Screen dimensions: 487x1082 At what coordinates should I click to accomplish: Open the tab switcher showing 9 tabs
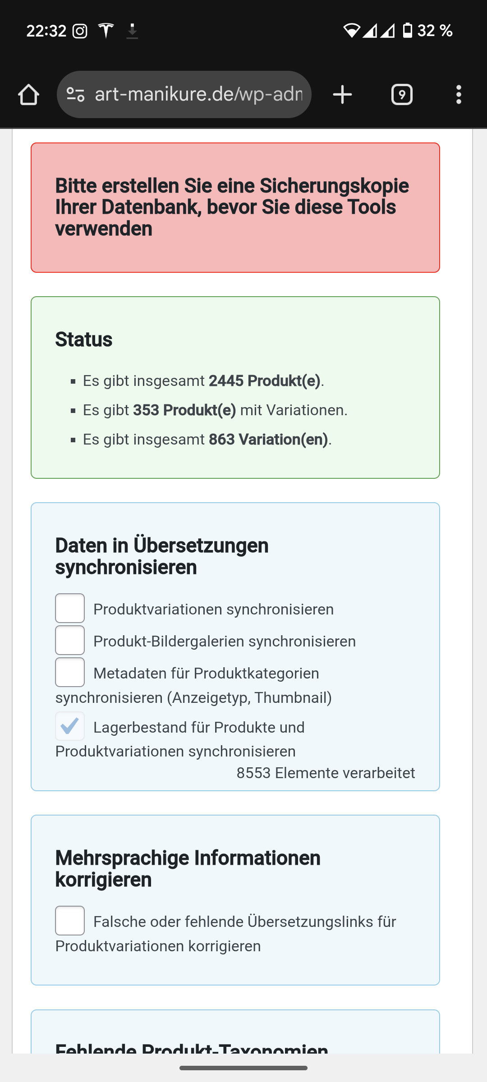point(402,95)
